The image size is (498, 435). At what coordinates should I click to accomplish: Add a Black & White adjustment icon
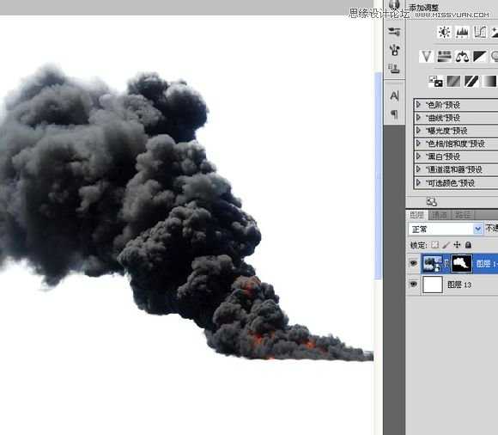pyautogui.click(x=480, y=57)
